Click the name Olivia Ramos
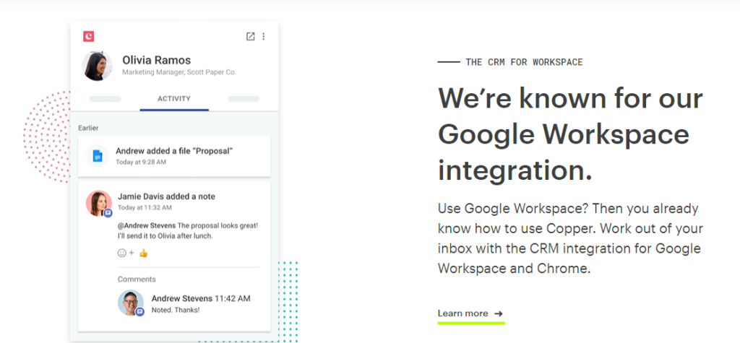 tap(157, 60)
